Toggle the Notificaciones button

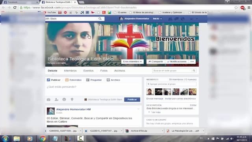tap(177, 62)
